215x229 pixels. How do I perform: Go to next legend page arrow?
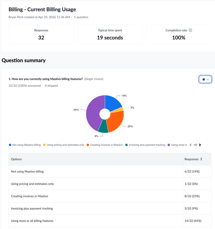coord(200,145)
